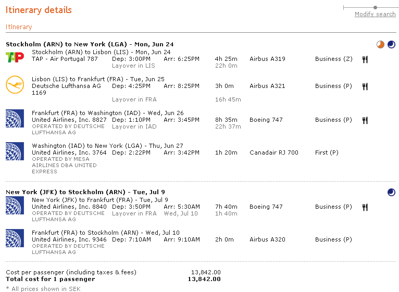This screenshot has height=292, width=399.
Task: Click the meal icon for Lisbon–Frankfurt flight
Action: pyautogui.click(x=365, y=86)
